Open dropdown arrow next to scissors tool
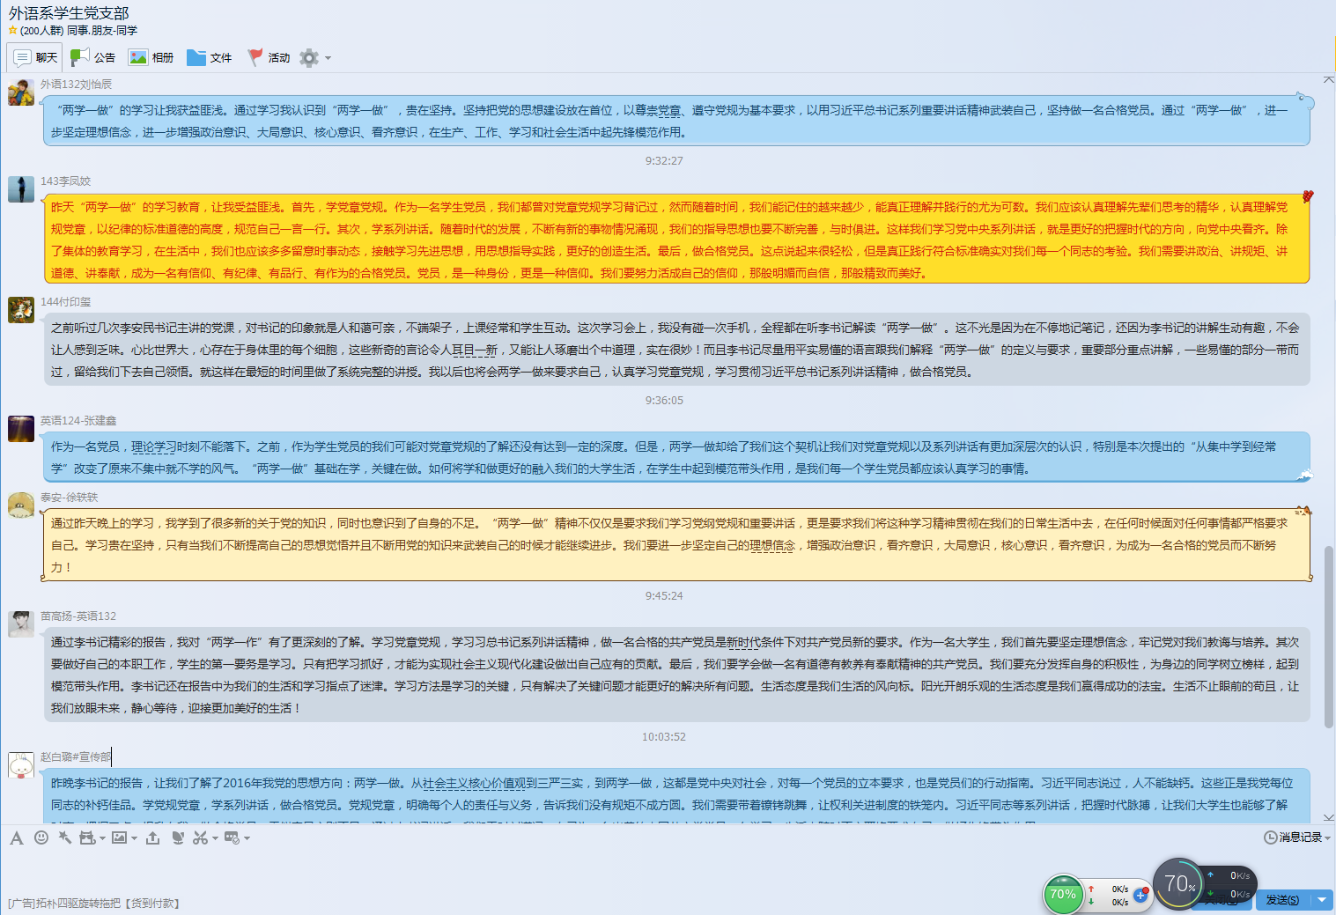Screen dimensions: 1336x915 point(215,838)
